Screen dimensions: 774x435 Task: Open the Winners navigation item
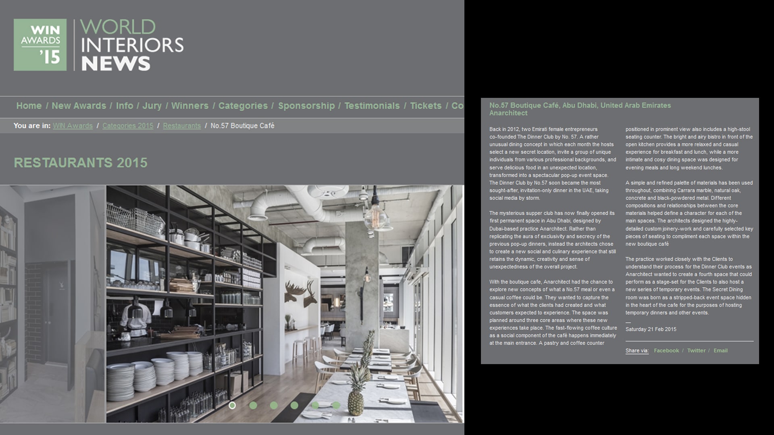coord(189,106)
